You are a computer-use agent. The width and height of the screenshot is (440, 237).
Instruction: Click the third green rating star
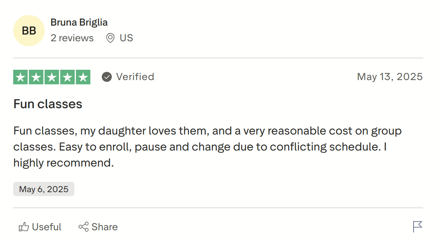coord(52,77)
